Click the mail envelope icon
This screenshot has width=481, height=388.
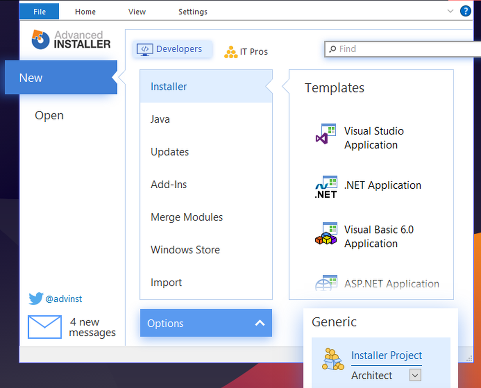(x=45, y=327)
